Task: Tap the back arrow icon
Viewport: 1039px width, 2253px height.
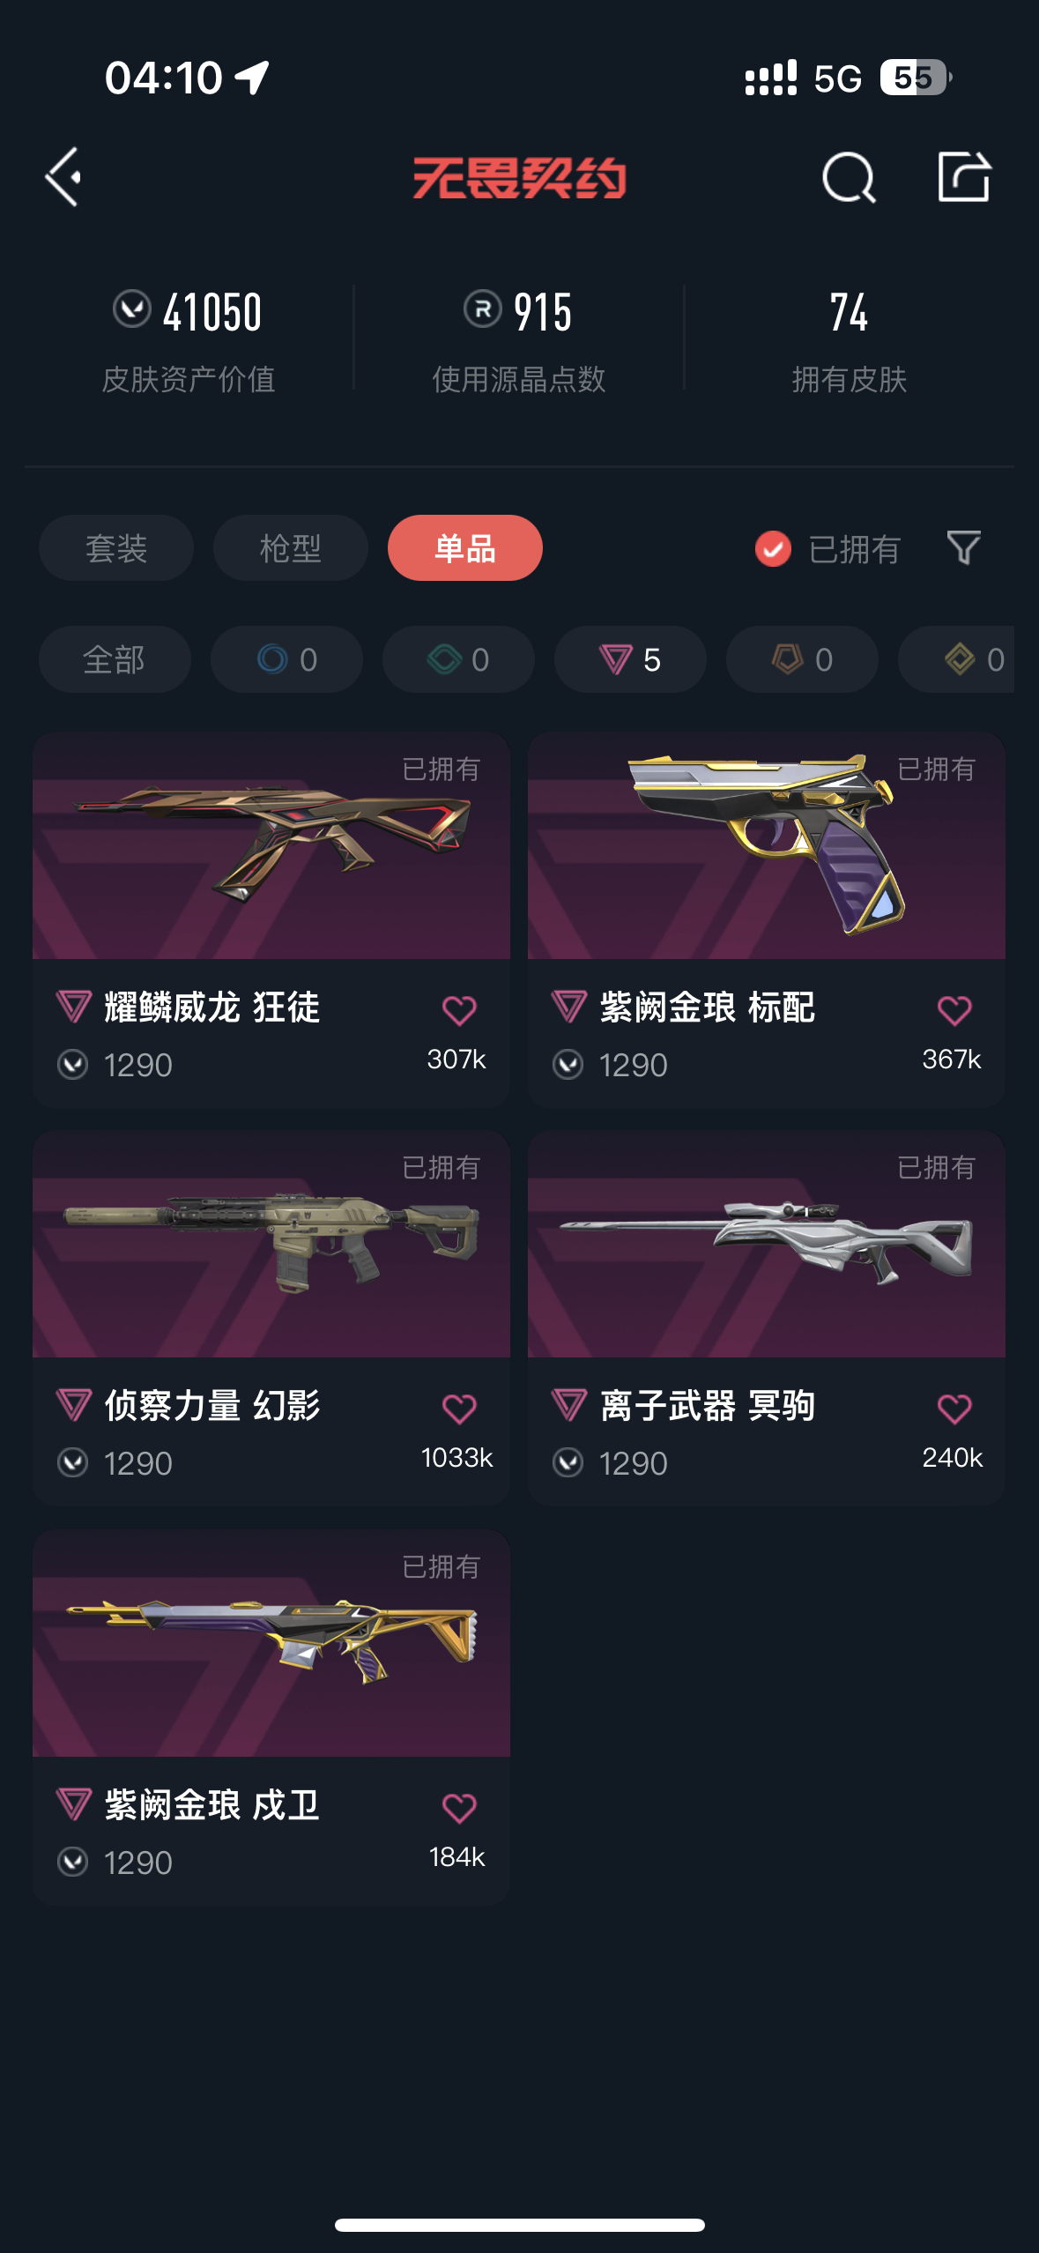Action: tap(63, 177)
